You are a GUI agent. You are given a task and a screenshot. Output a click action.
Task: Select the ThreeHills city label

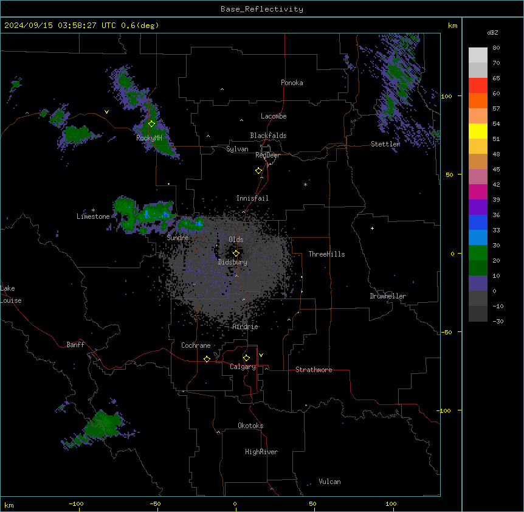(x=326, y=254)
